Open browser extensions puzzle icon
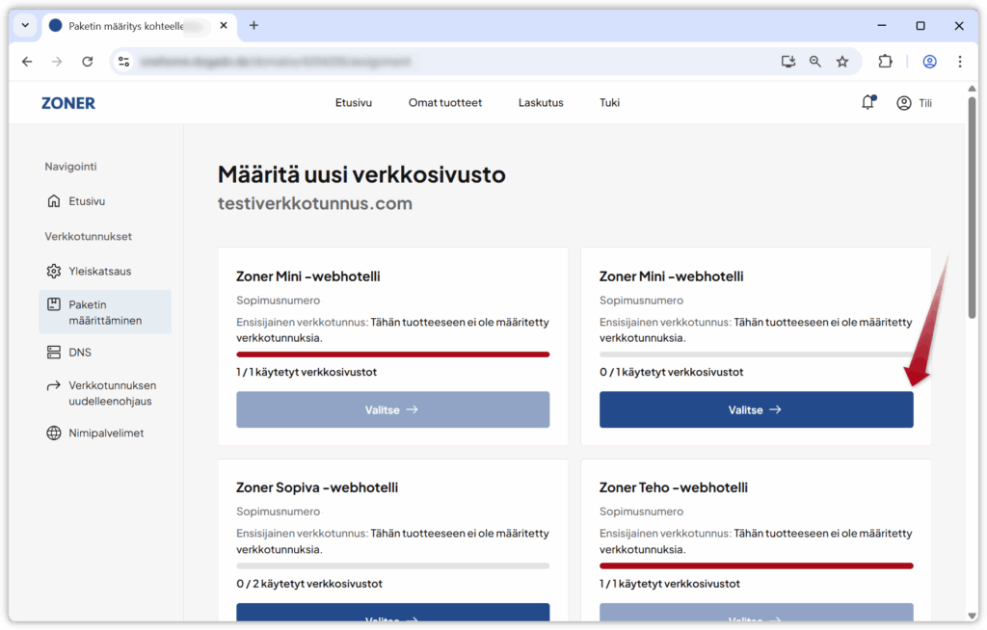 [x=885, y=62]
